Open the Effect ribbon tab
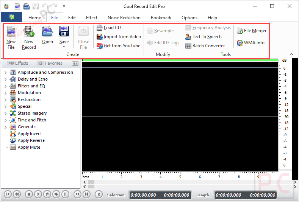The width and height of the screenshot is (299, 202). click(x=92, y=18)
